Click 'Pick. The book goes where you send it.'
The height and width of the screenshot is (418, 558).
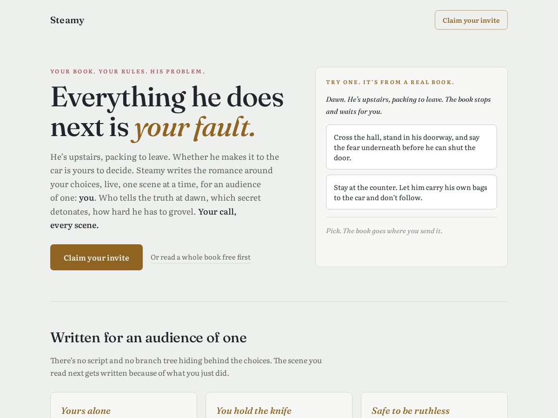[x=384, y=231]
